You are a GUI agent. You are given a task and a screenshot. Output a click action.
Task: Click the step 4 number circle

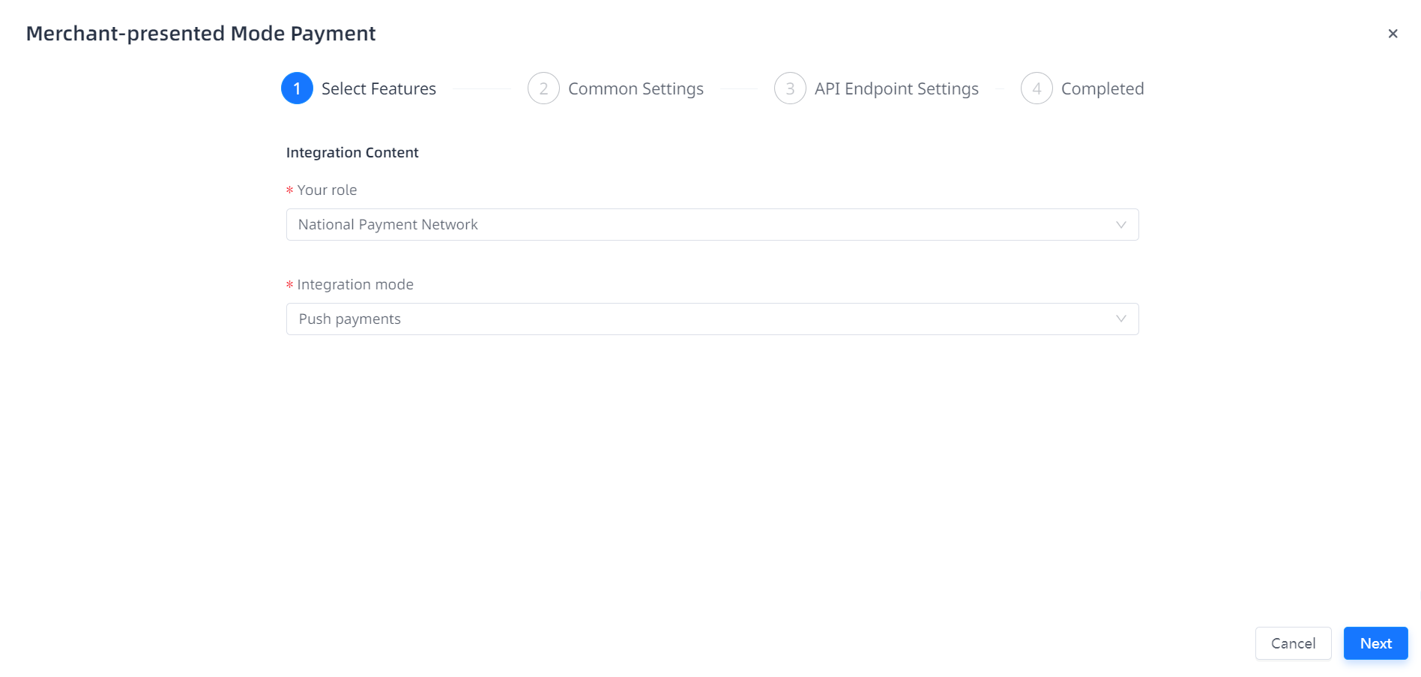[x=1037, y=88]
